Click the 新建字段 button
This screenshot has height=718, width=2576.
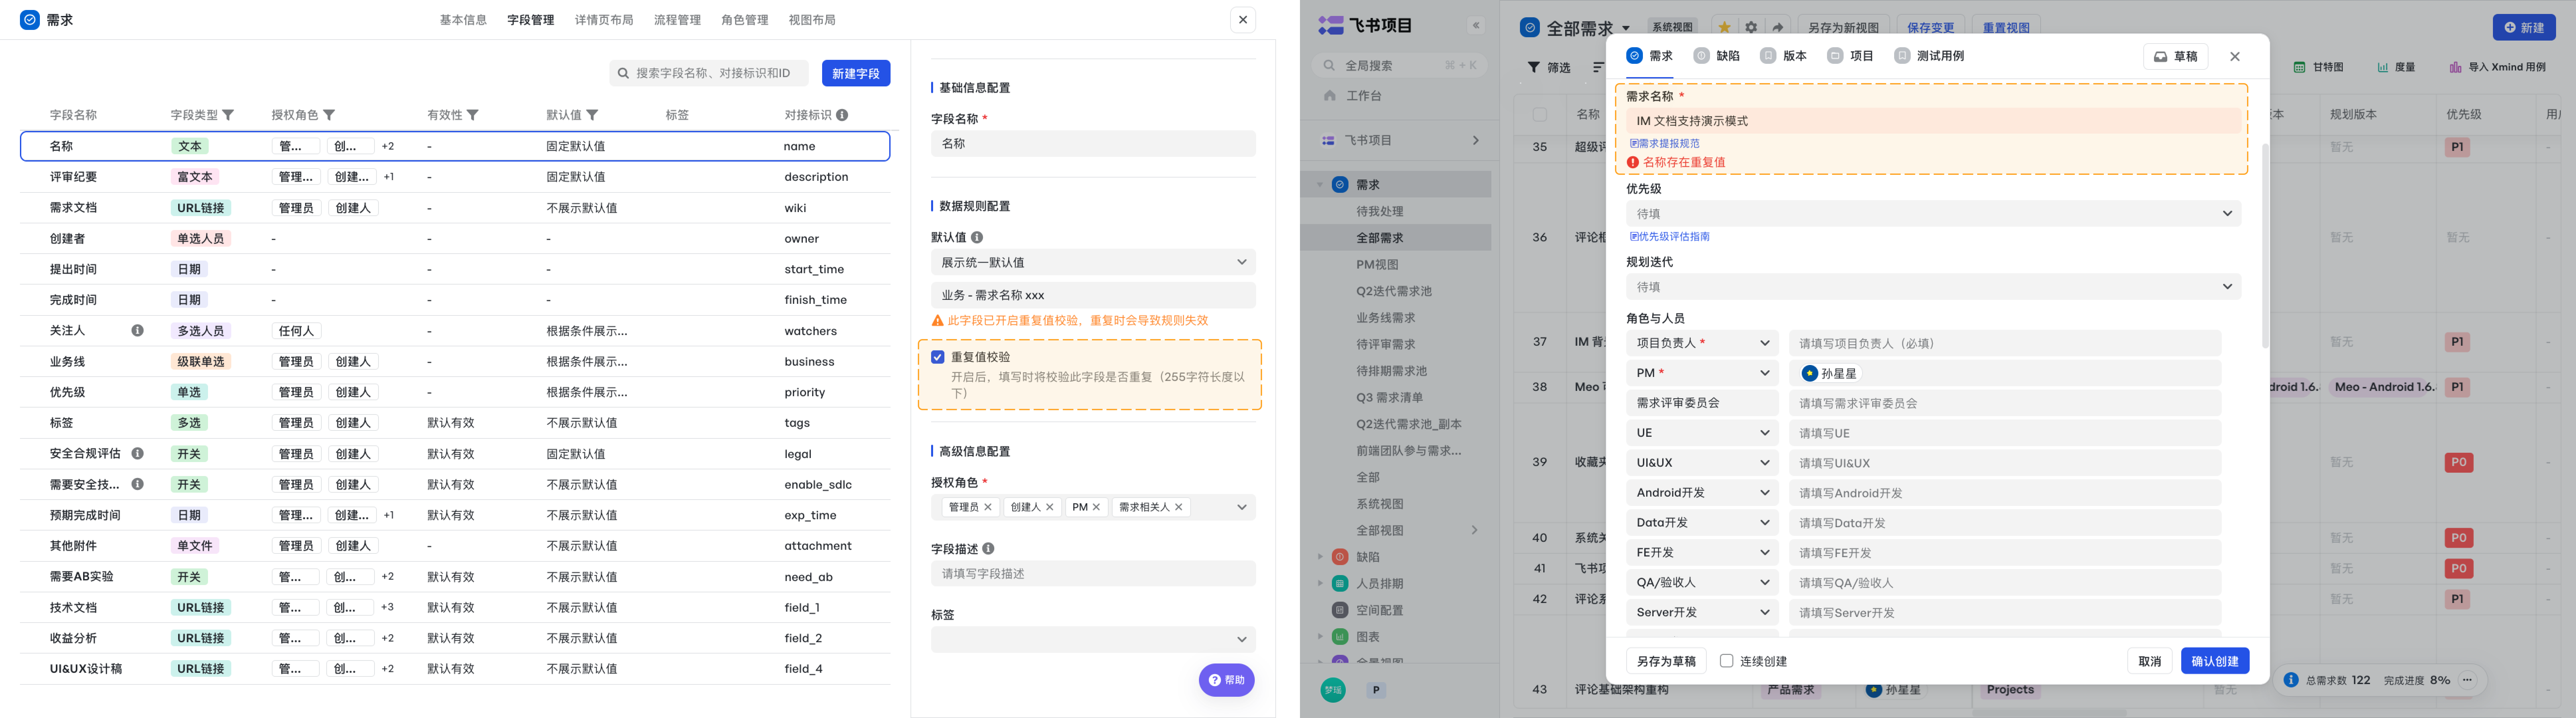(x=856, y=73)
